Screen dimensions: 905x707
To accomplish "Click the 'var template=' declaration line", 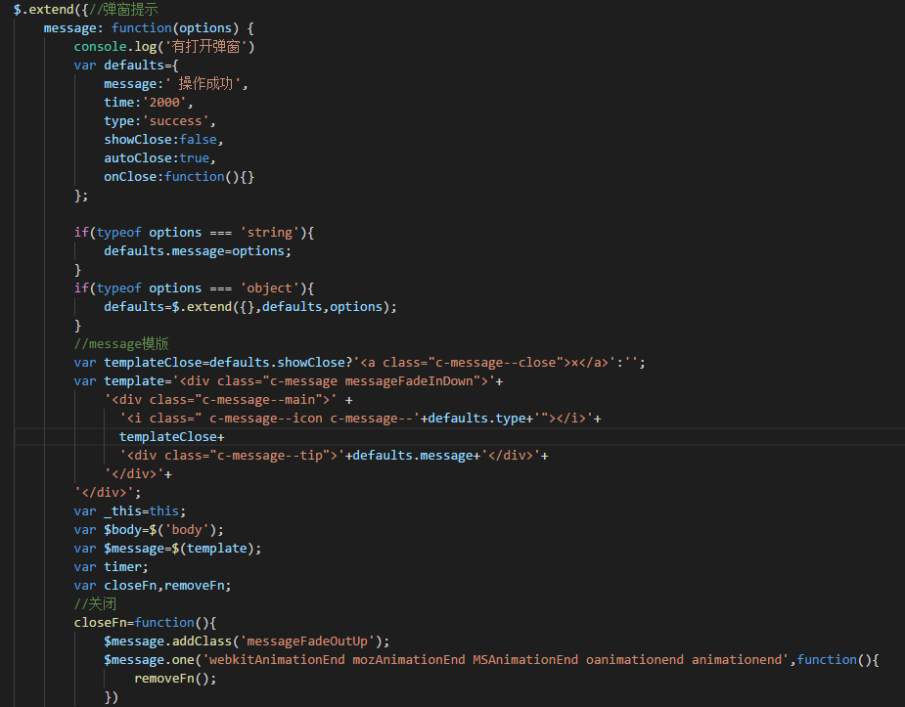I will tap(288, 381).
